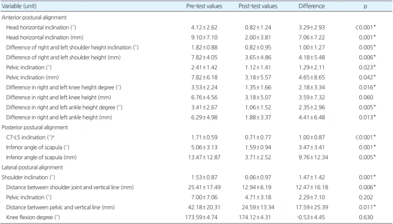Screen dimensions: 393x224
Task: Select difference value 4.18±5.48
Action: point(312,57)
